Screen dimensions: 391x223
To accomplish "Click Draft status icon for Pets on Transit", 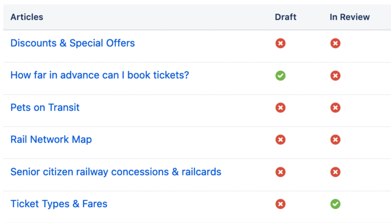I will (x=281, y=108).
